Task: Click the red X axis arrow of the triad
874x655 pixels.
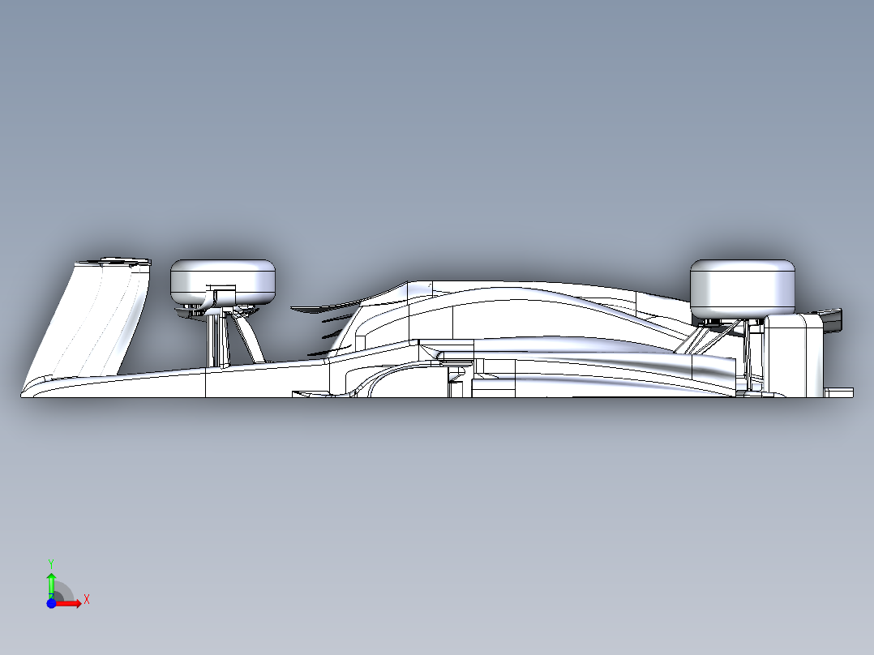Action: pyautogui.click(x=69, y=603)
